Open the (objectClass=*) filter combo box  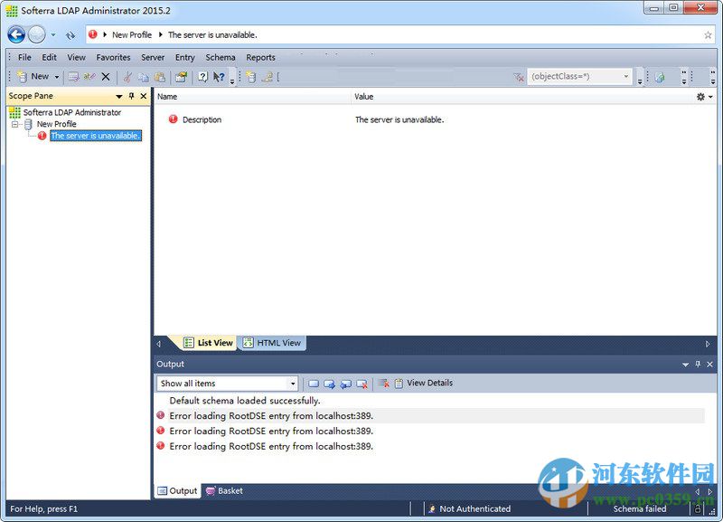579,77
